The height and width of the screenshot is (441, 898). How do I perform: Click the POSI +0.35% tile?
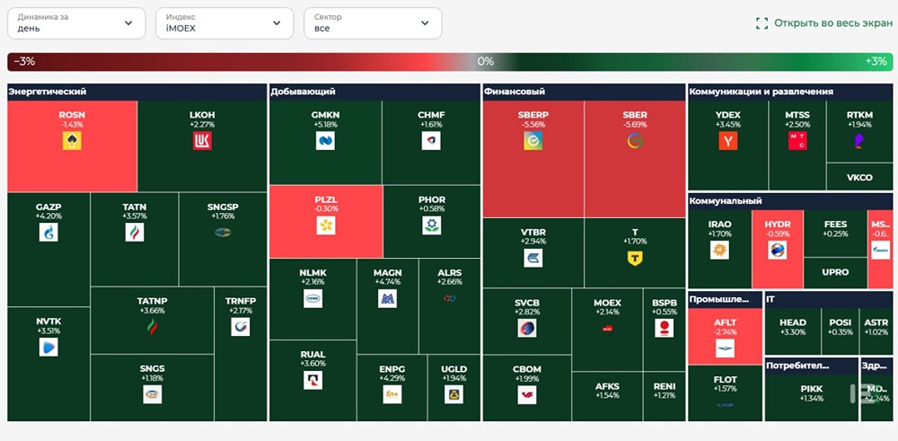(x=841, y=331)
